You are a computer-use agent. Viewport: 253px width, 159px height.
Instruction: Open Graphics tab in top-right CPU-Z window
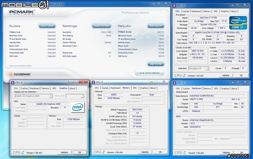(225, 11)
